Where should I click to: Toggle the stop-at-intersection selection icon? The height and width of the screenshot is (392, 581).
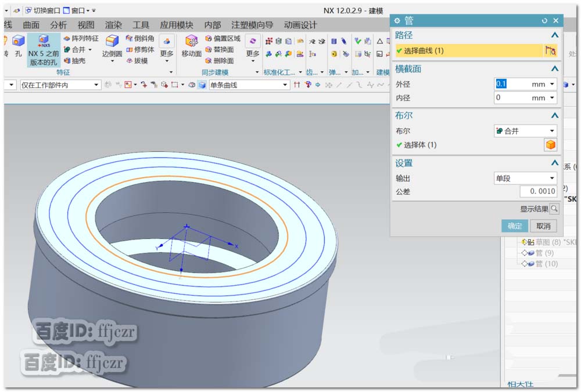pyautogui.click(x=297, y=85)
